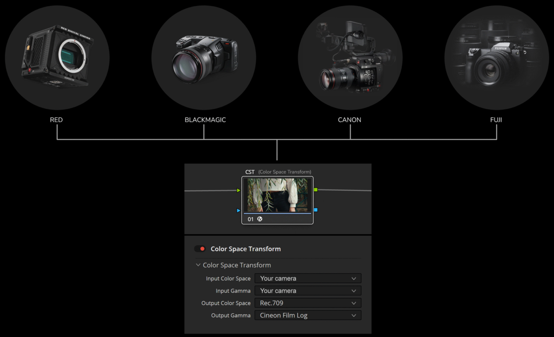Image resolution: width=554 pixels, height=337 pixels.
Task: Click the blue key input triangle on node
Action: click(x=239, y=211)
